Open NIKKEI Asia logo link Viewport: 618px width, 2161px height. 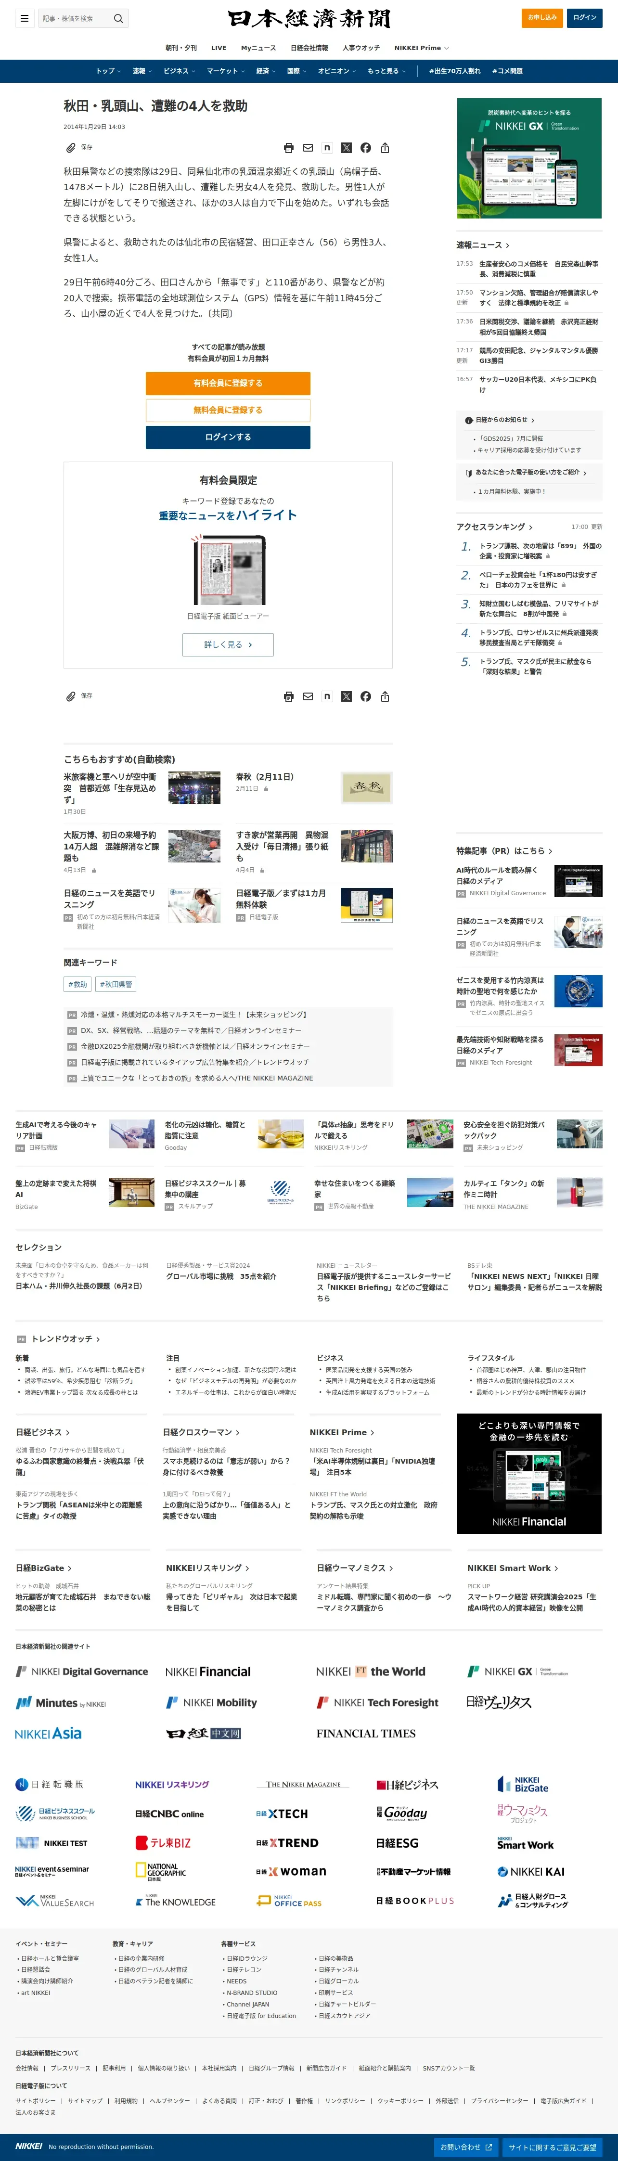(x=49, y=1733)
